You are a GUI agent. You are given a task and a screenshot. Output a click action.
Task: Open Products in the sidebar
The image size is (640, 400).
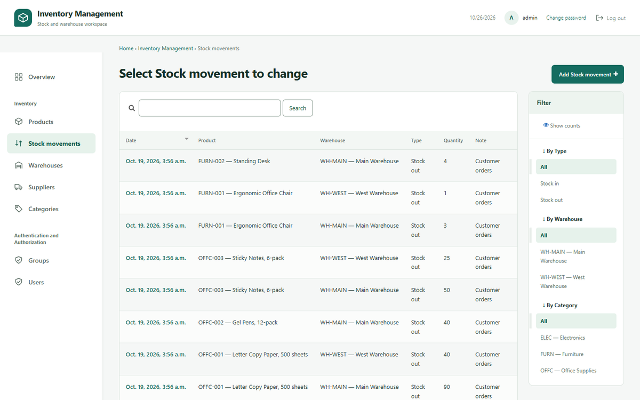pos(51,122)
